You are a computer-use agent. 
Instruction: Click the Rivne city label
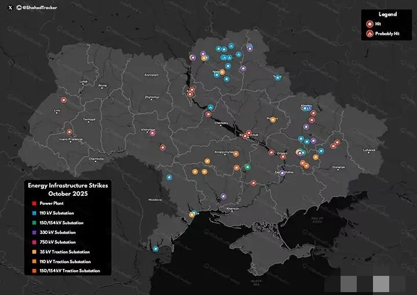103,85
